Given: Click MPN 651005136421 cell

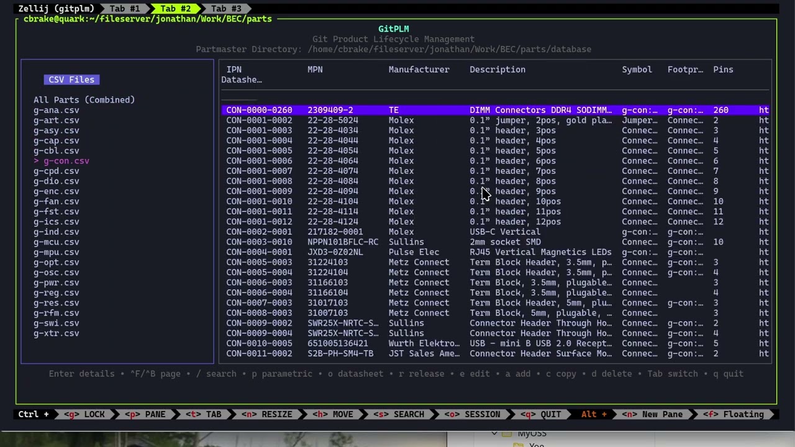Looking at the screenshot, I should pyautogui.click(x=337, y=343).
